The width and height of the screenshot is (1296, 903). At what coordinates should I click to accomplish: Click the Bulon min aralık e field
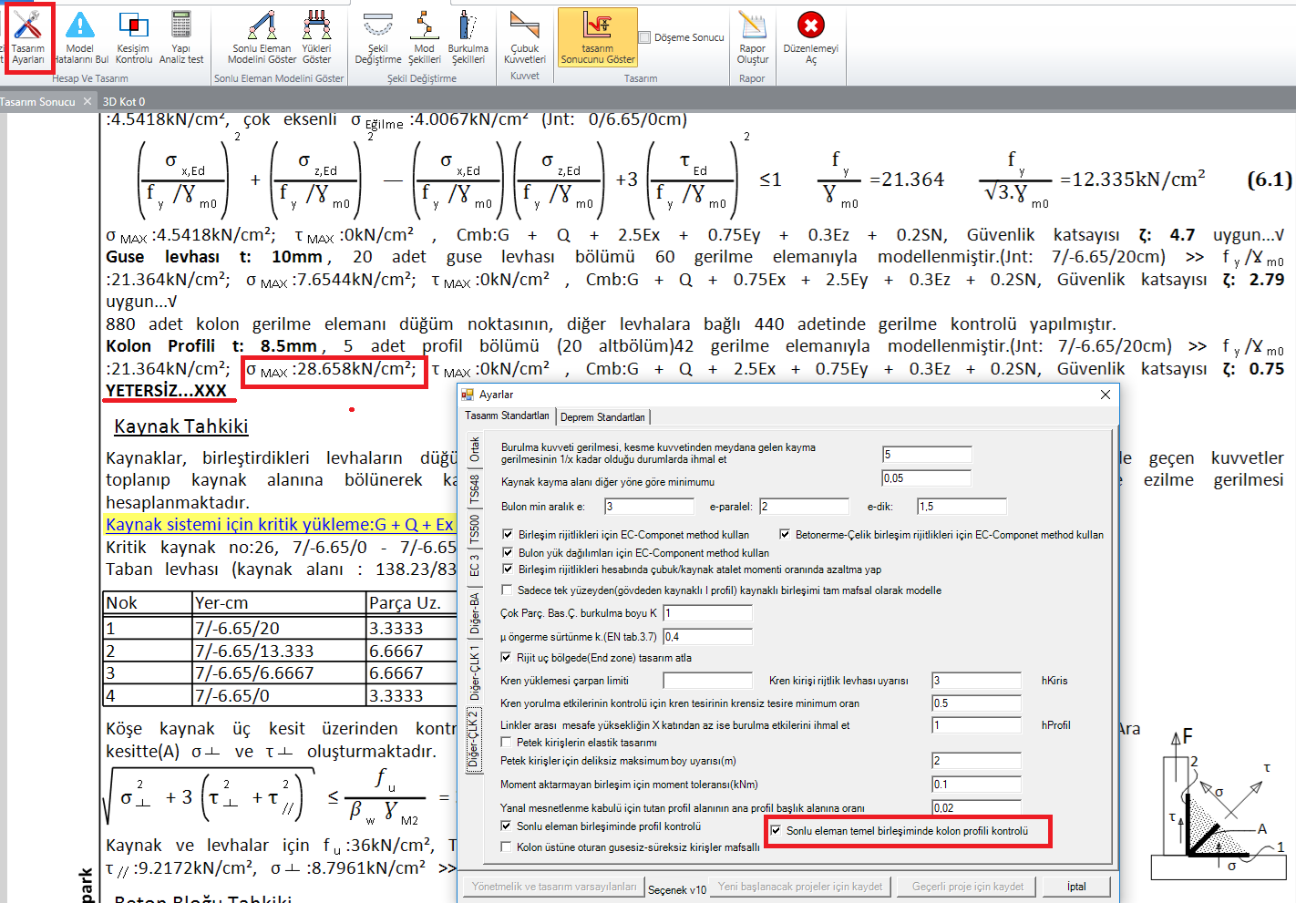tap(649, 507)
